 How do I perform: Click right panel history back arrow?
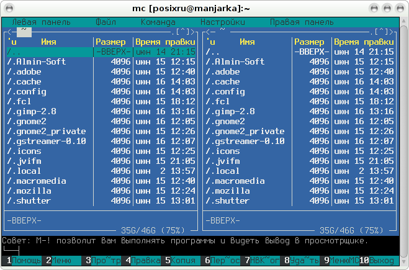click(208, 32)
